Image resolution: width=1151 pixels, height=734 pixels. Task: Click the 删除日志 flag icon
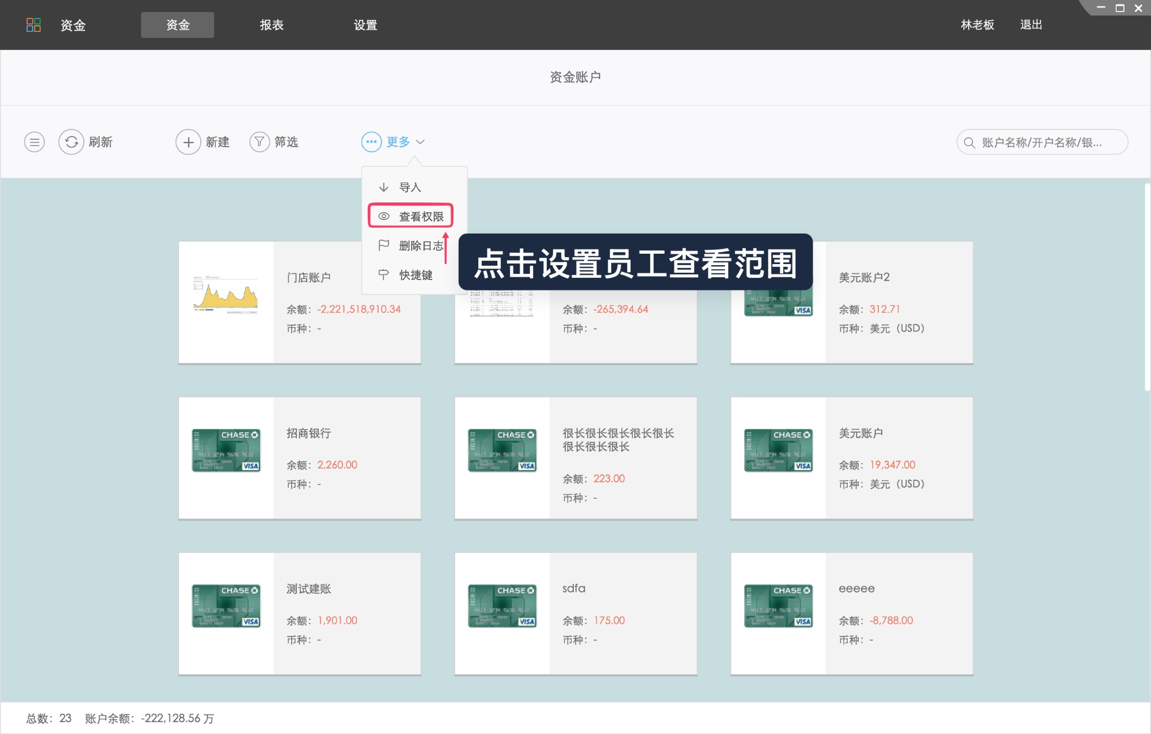[383, 245]
